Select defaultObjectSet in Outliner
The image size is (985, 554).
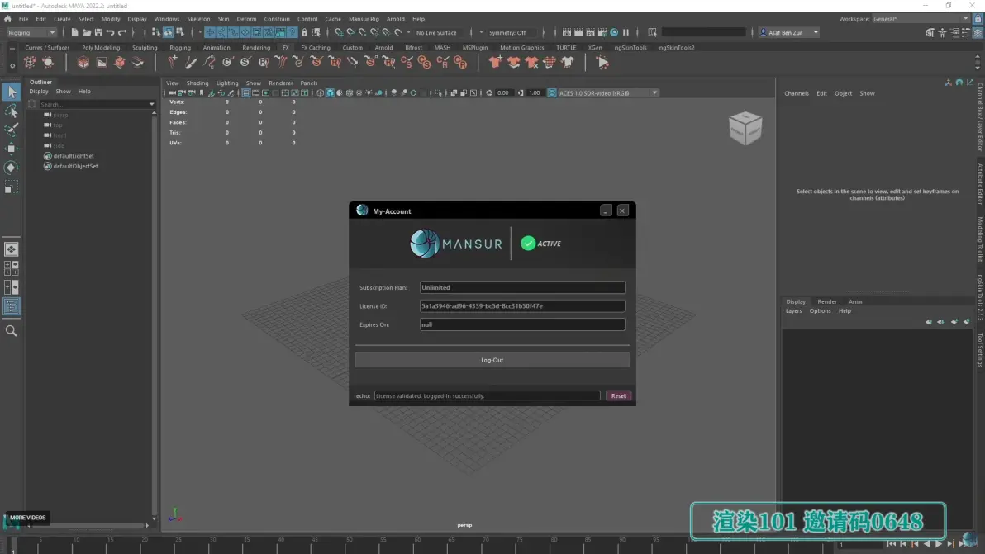pos(75,166)
